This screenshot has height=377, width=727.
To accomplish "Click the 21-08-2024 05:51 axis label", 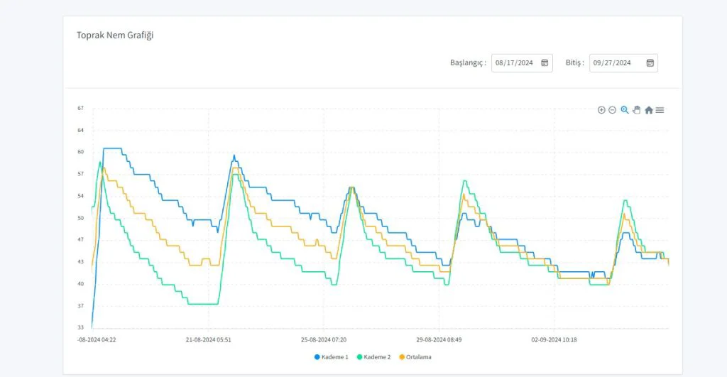I will point(209,340).
